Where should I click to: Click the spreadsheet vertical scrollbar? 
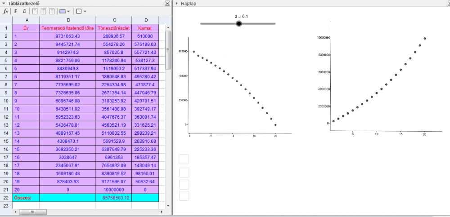[x=168, y=49]
